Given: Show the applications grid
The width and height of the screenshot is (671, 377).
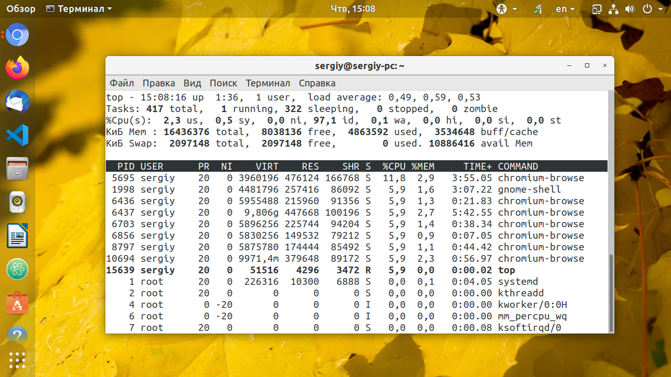Looking at the screenshot, I should pyautogui.click(x=17, y=360).
